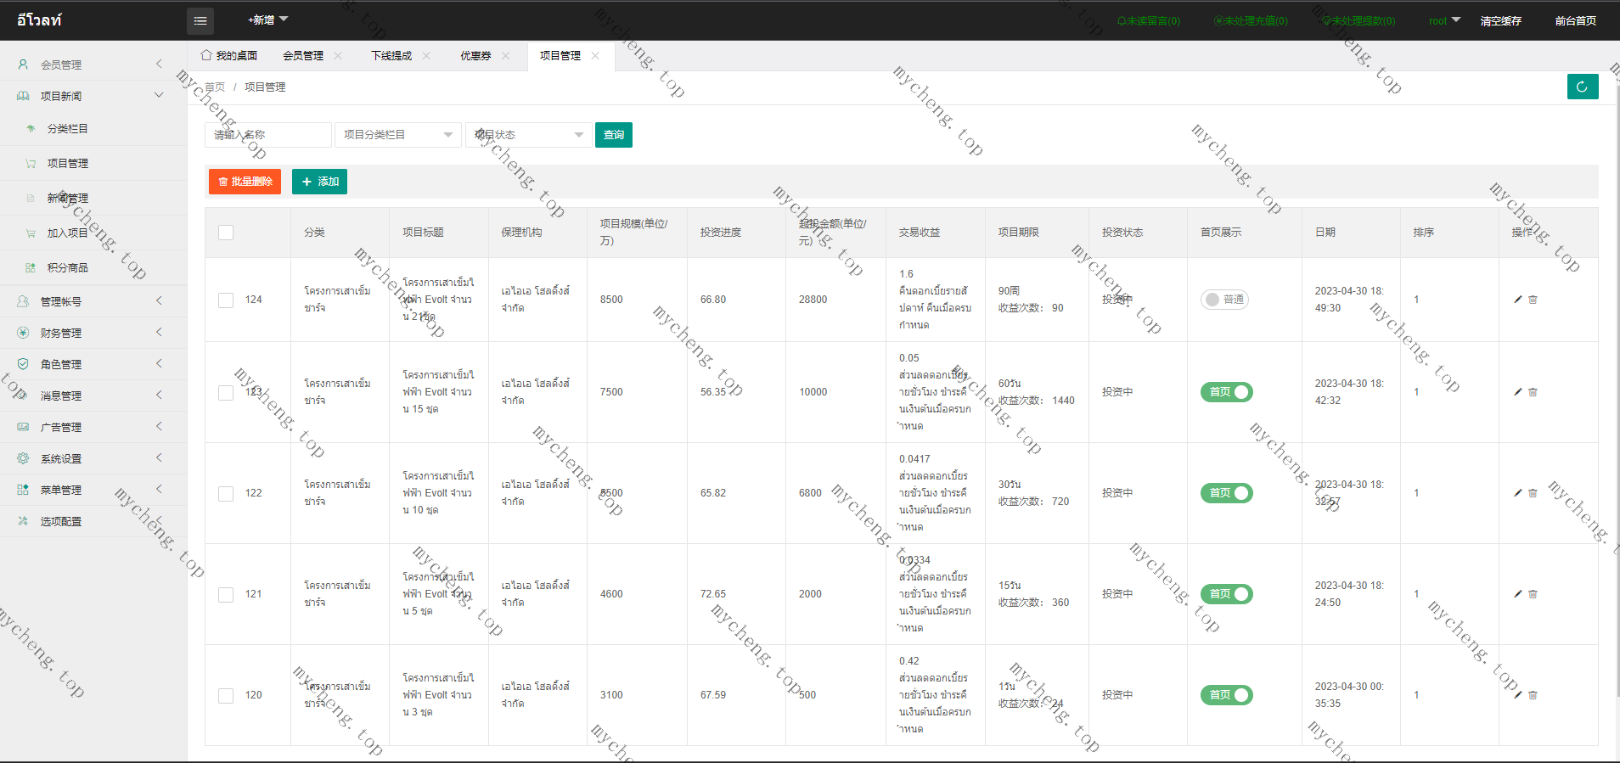Click delete trash icon for row 122
1620x763 pixels.
[x=1533, y=493]
